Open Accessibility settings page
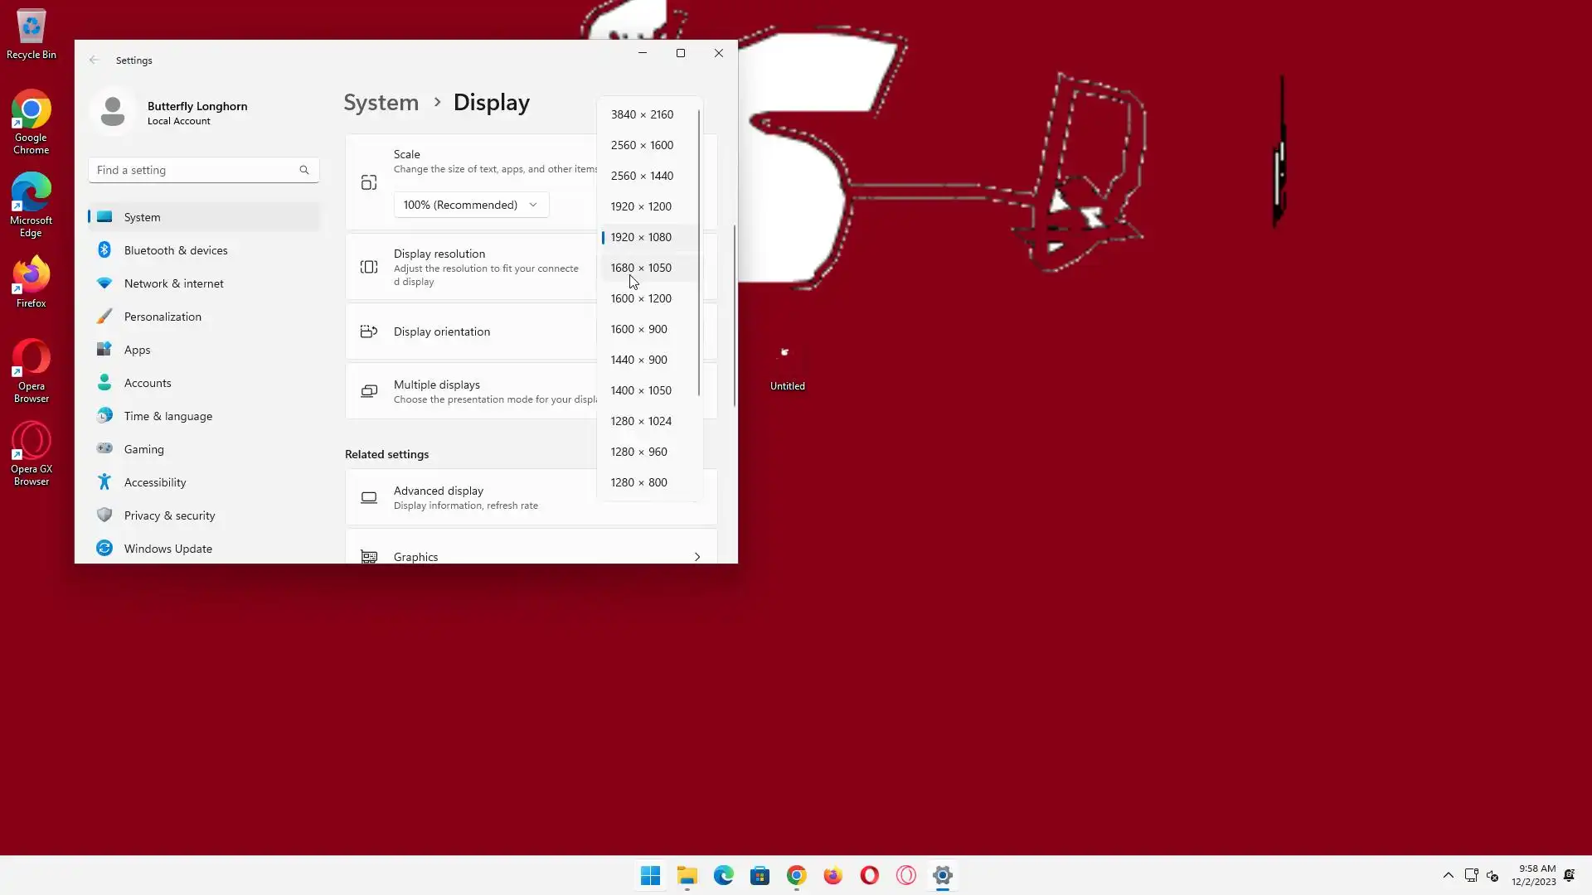This screenshot has height=895, width=1592. 155,482
